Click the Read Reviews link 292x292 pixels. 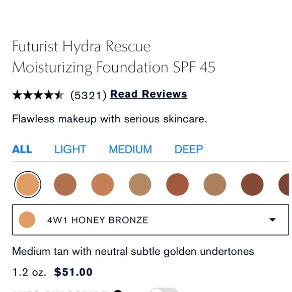(x=149, y=94)
